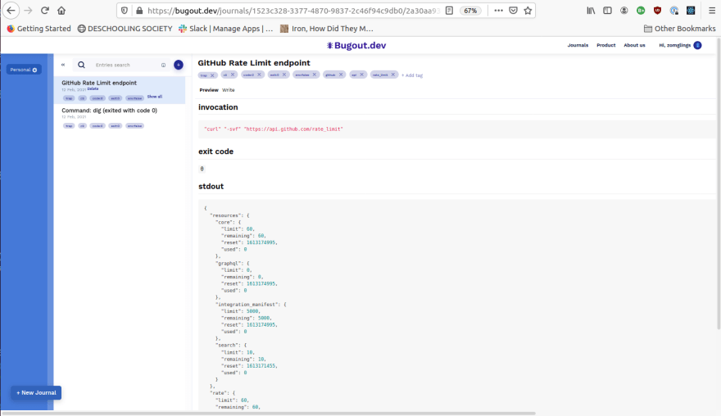
Task: Click the horizontal scrollbar at bottom
Action: click(268, 414)
